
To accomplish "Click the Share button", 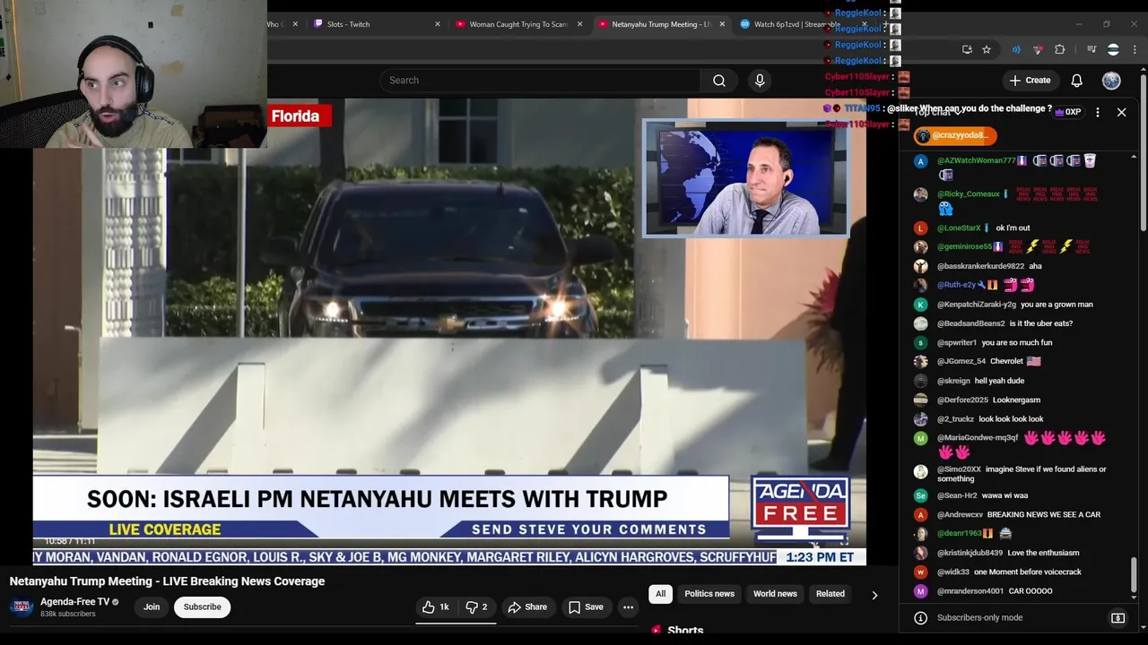I will 527,606.
